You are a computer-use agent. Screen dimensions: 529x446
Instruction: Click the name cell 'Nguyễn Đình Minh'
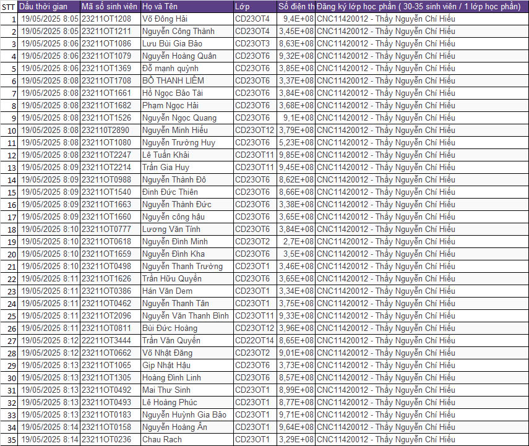(187, 241)
